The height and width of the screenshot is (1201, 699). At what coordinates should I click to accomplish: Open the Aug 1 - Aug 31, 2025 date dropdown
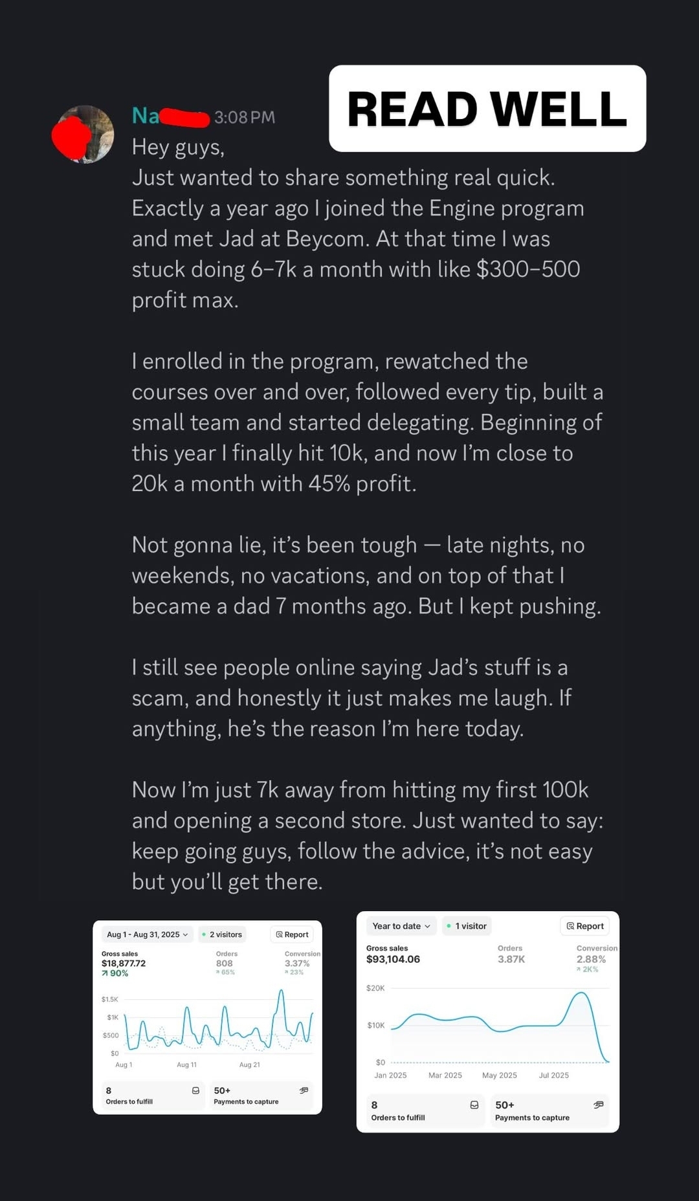[147, 934]
